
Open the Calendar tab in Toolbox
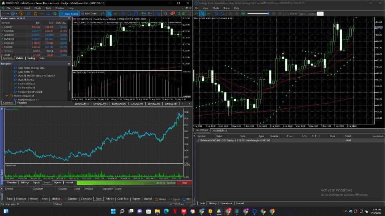point(73,199)
